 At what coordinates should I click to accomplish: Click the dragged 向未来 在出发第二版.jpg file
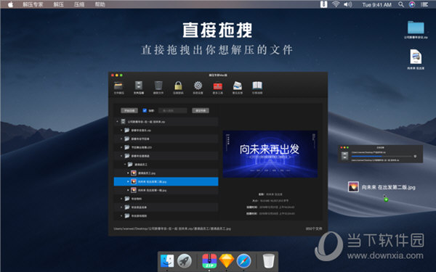pyautogui.click(x=381, y=187)
